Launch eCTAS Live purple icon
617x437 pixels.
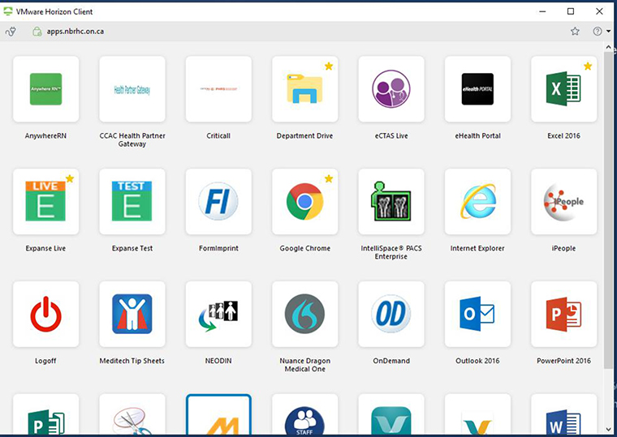391,89
